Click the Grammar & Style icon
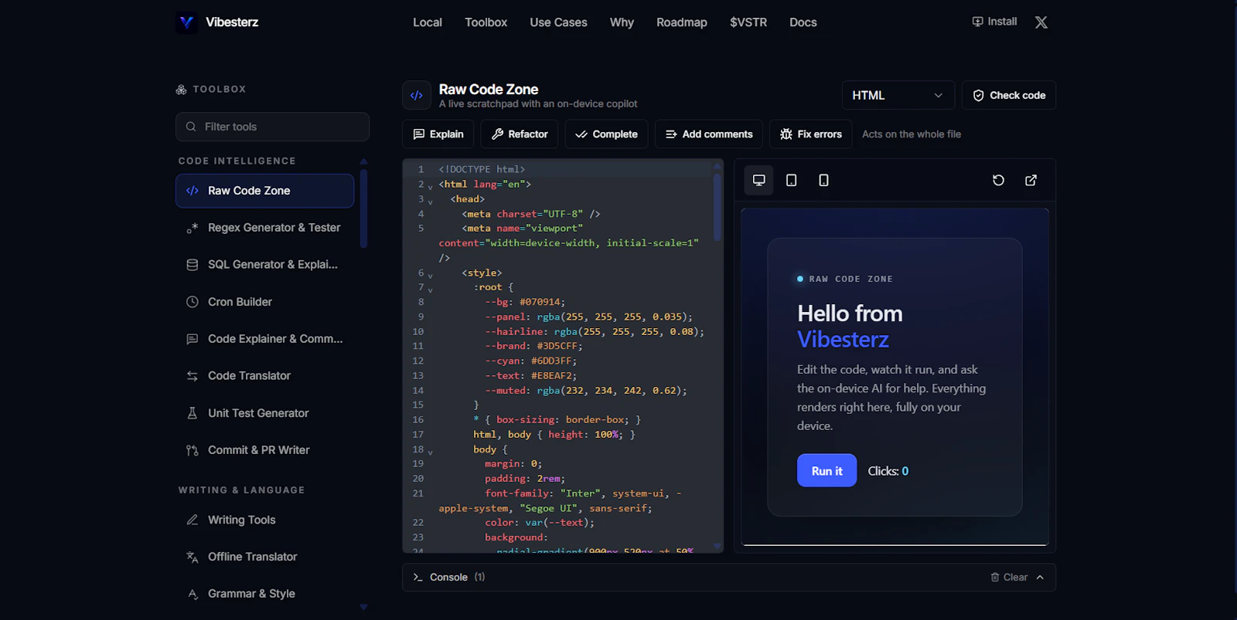The height and width of the screenshot is (620, 1237). click(193, 594)
